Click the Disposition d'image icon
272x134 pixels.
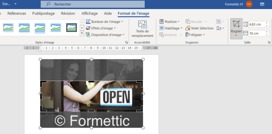click(x=88, y=35)
